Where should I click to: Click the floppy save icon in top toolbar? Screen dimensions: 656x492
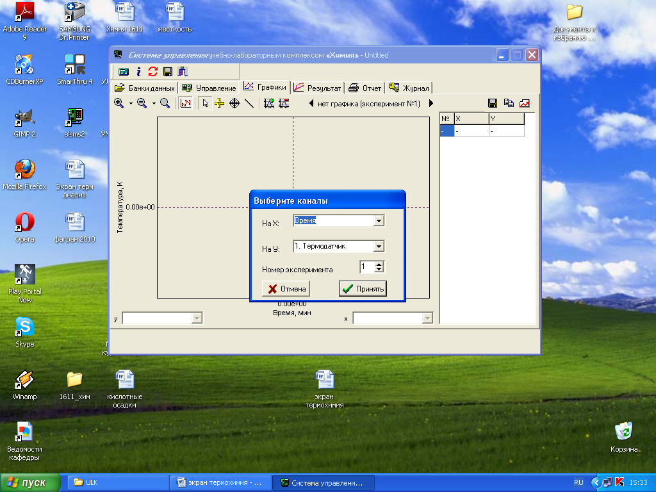[x=168, y=72]
